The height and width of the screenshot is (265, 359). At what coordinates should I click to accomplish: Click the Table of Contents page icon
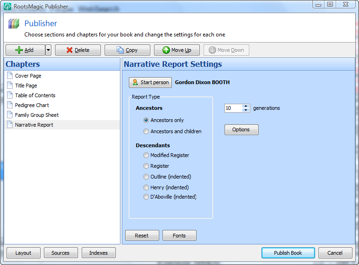click(x=10, y=95)
